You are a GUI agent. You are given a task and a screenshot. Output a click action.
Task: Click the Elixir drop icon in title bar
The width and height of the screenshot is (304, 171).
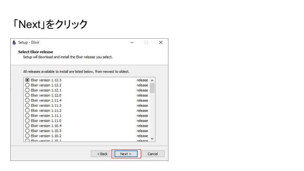click(x=14, y=42)
